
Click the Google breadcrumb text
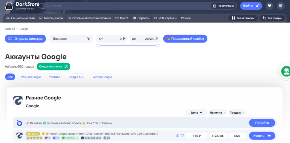click(x=24, y=29)
